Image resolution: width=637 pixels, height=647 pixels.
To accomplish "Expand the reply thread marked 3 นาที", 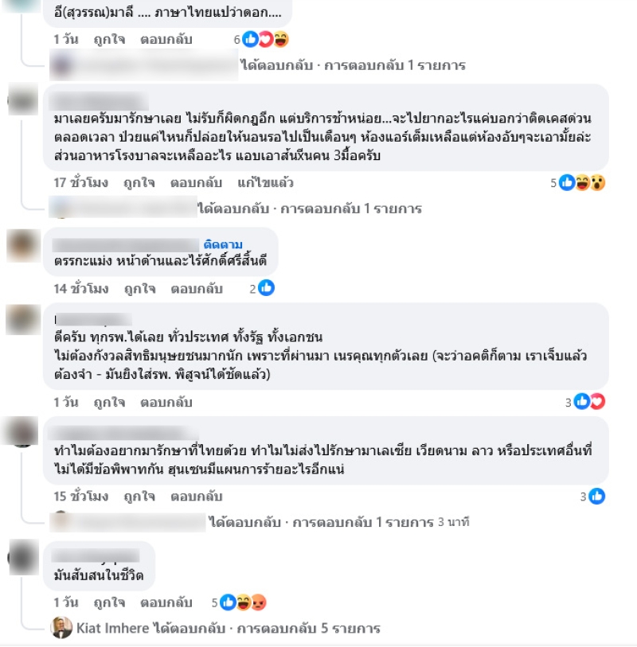I will [x=339, y=522].
